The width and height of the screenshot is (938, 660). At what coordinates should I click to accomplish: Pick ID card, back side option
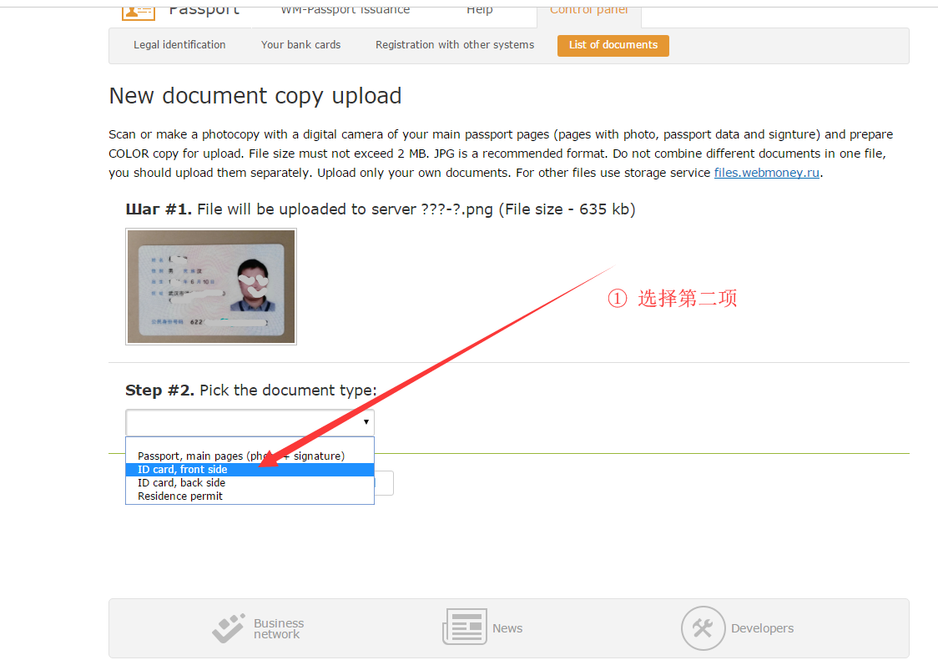181,483
